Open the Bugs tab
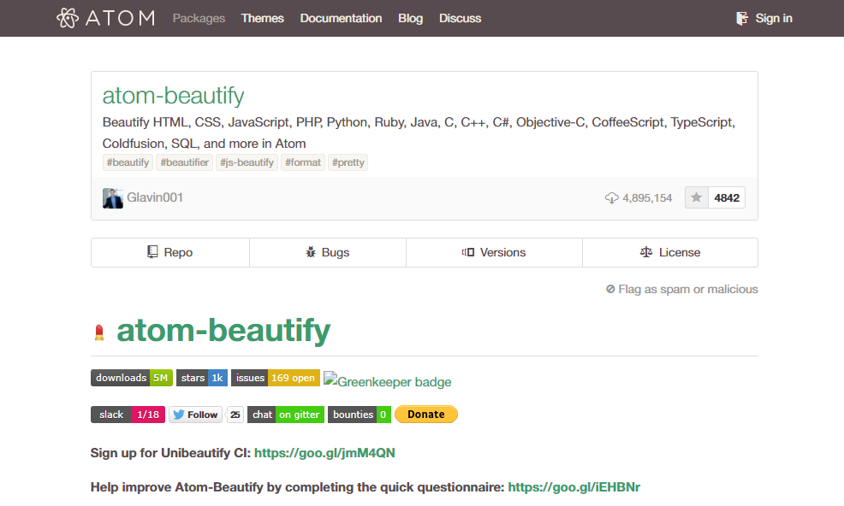 [328, 252]
